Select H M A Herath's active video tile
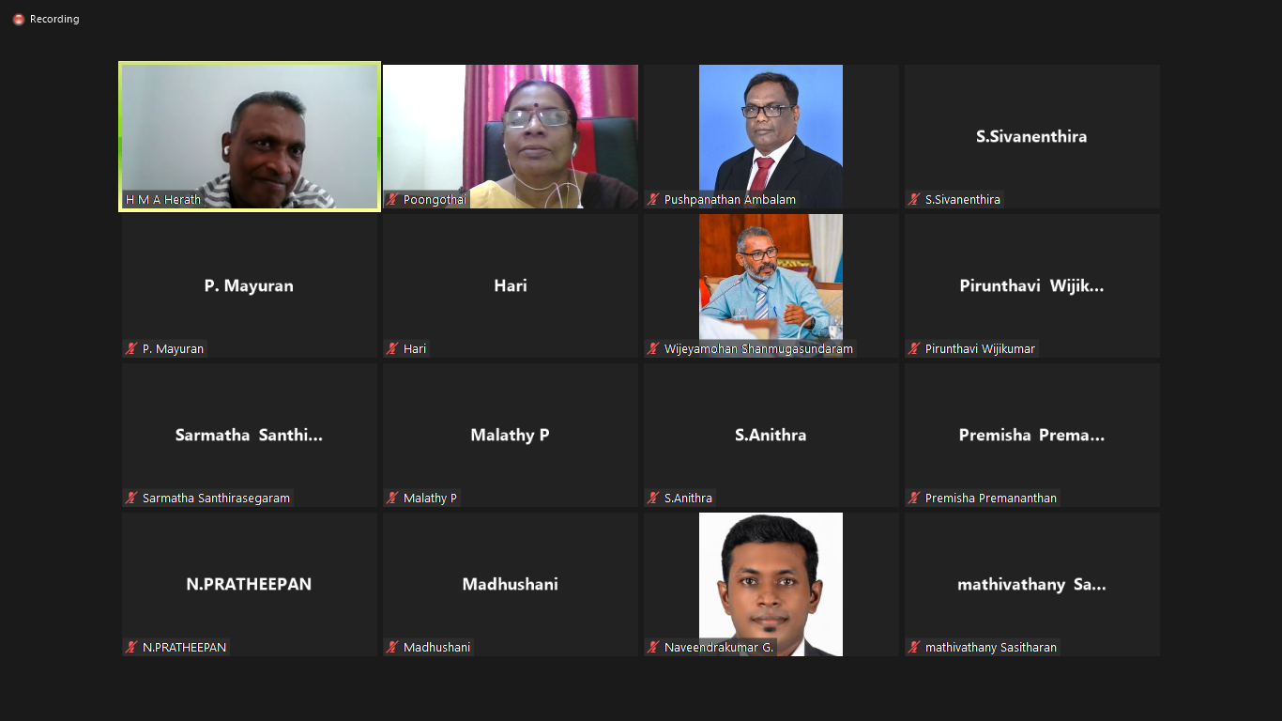This screenshot has width=1282, height=721. [x=250, y=137]
